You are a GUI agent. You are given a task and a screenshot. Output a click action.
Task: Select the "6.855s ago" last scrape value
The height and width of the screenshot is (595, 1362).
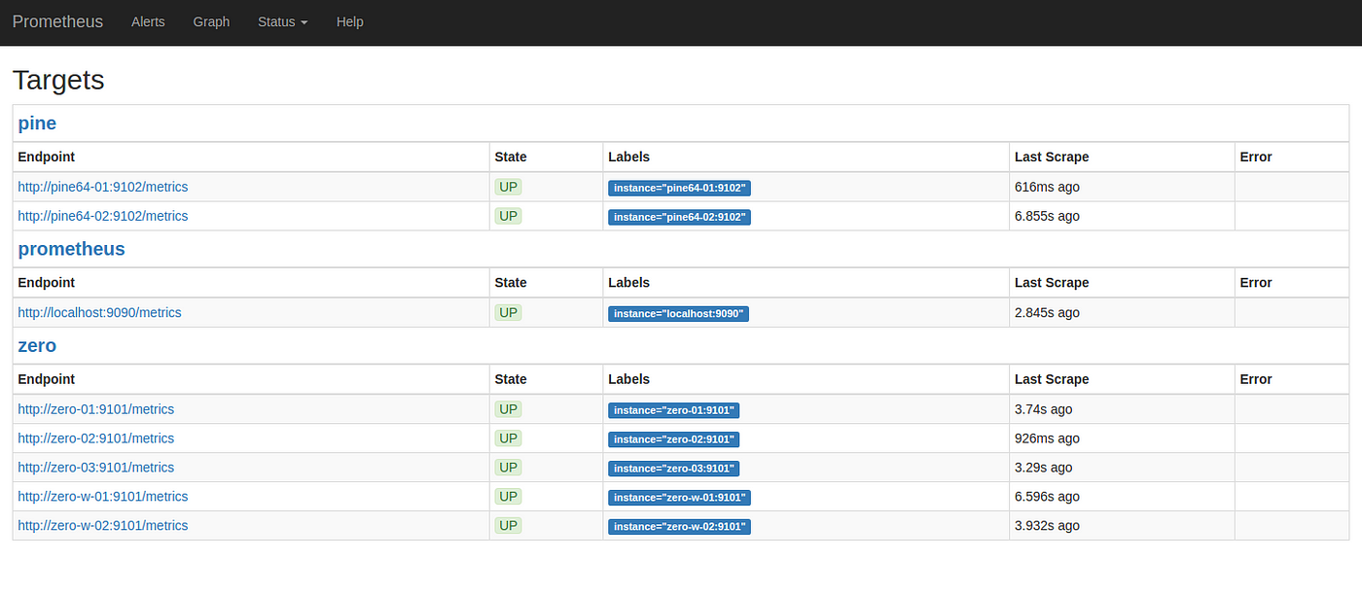click(1047, 216)
